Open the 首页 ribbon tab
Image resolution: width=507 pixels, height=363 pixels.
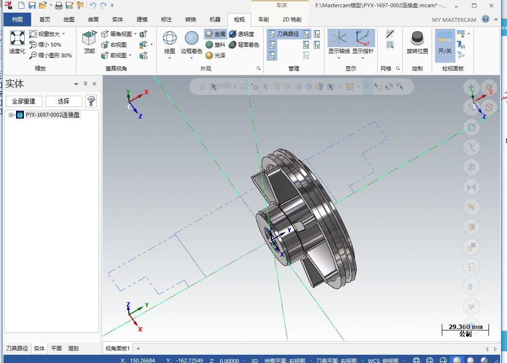[x=45, y=19]
